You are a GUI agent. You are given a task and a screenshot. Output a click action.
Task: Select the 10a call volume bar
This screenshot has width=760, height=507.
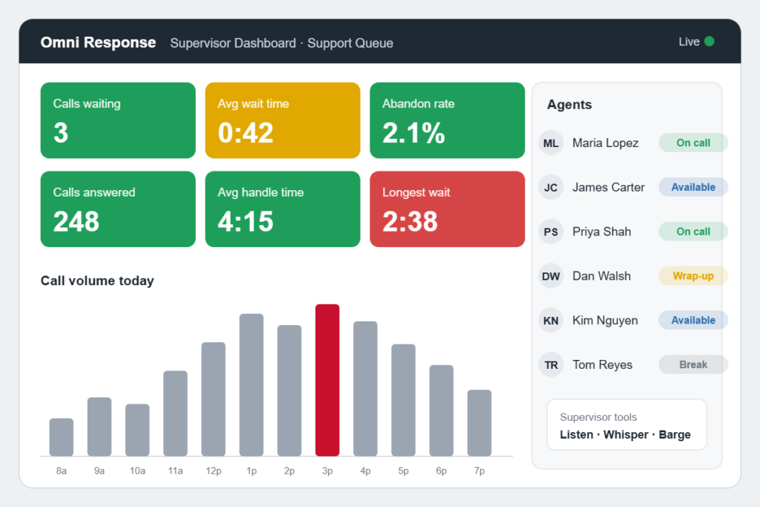137,430
